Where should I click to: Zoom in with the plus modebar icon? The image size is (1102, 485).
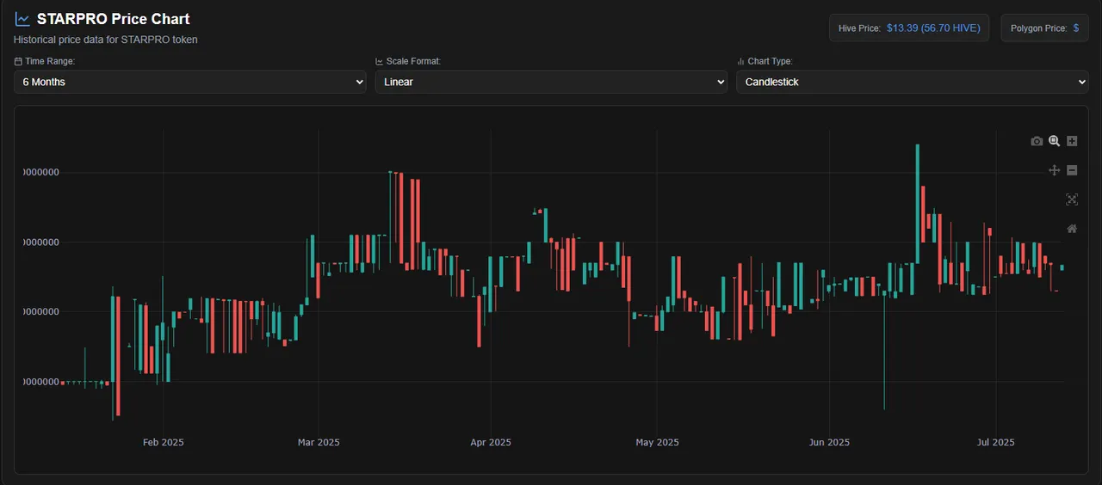pos(1072,141)
